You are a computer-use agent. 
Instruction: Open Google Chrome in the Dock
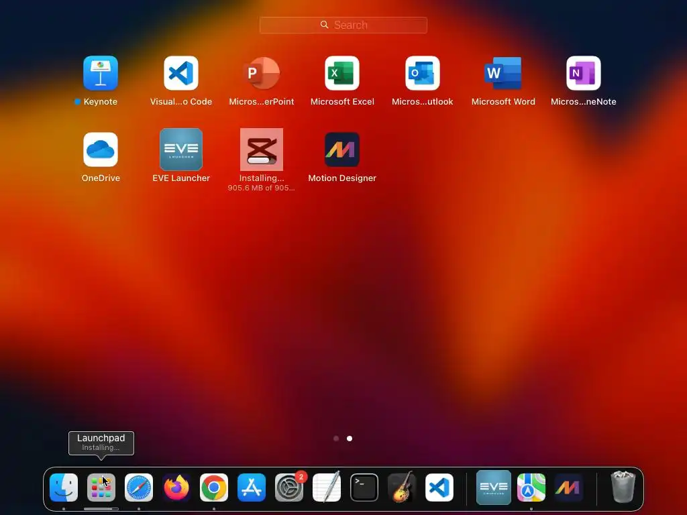coord(214,488)
